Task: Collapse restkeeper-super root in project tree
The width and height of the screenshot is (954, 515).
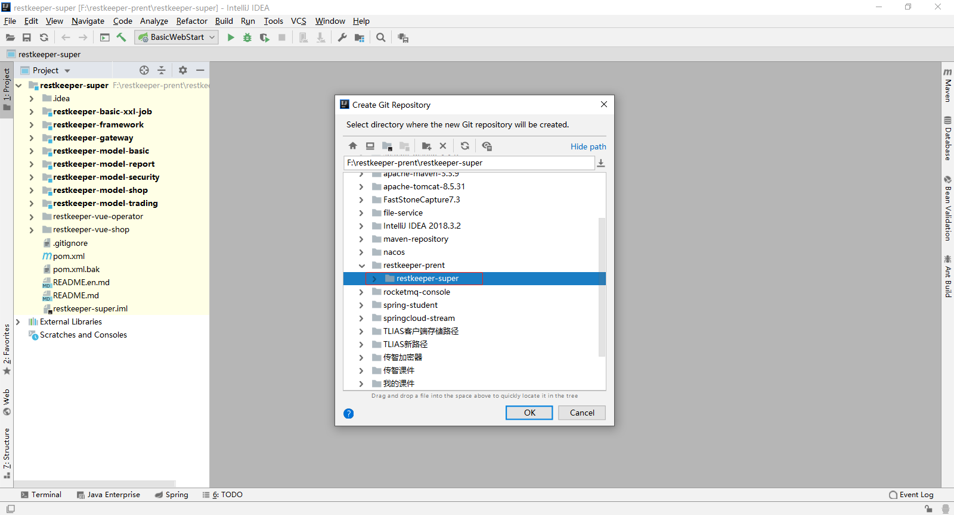Action: (x=18, y=86)
